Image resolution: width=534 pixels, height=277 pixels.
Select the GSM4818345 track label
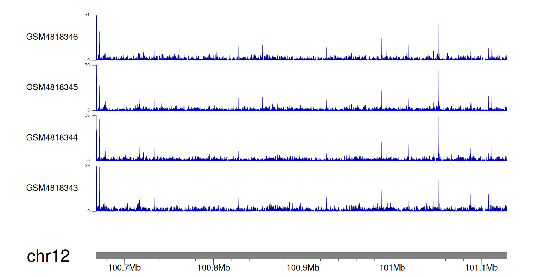coord(52,87)
